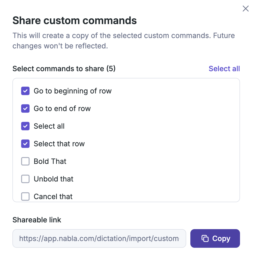Click the Bold That command label
This screenshot has width=255, height=262.
(x=50, y=161)
